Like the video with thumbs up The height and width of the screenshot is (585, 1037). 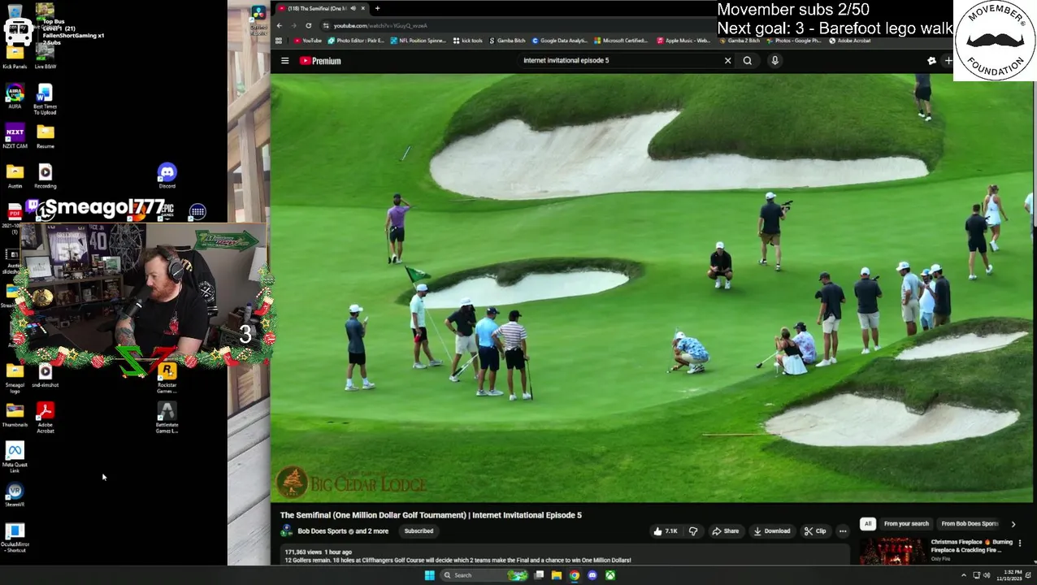tap(666, 531)
